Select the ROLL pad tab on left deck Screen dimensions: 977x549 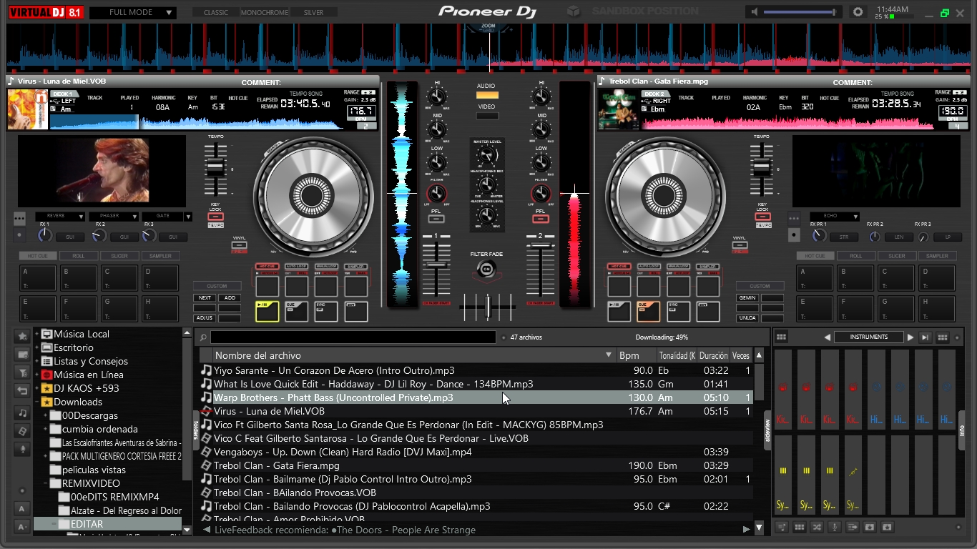click(x=79, y=256)
